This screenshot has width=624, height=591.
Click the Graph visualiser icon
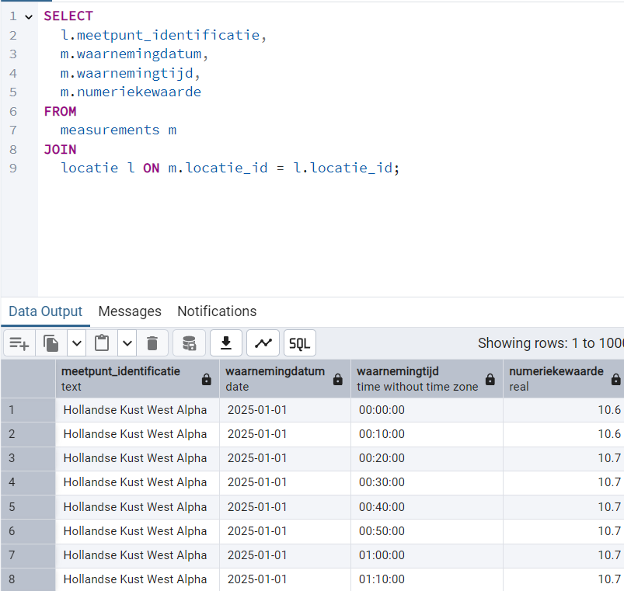(263, 342)
